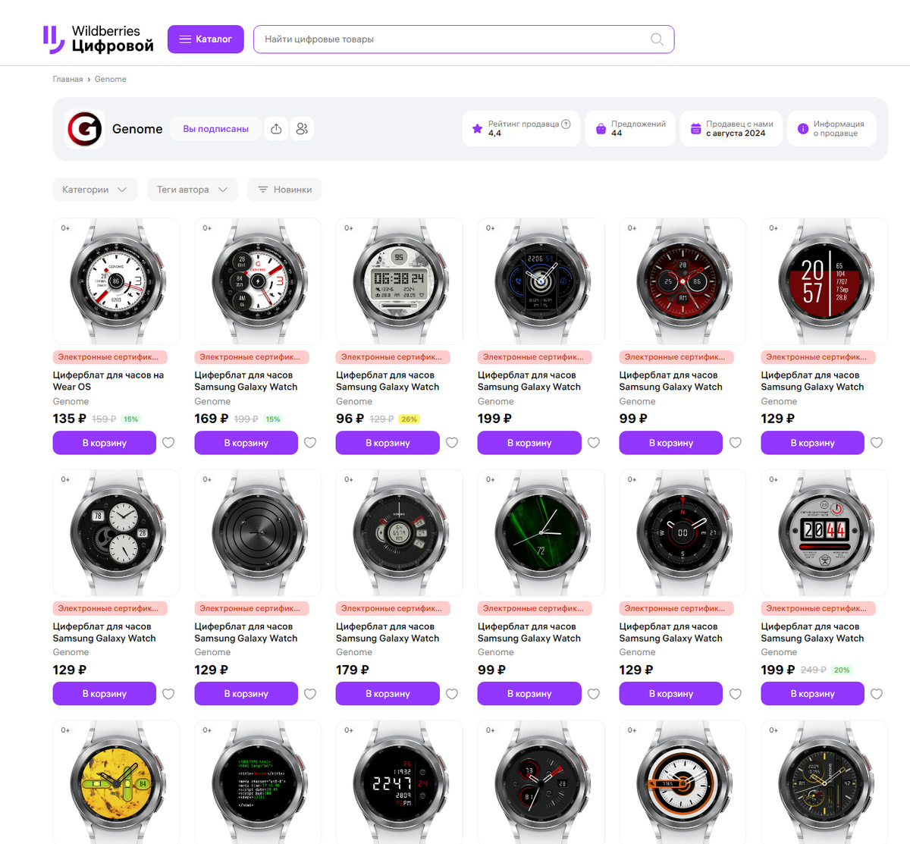Favorite the 96 ₽ watchface
Screen dimensions: 910x844
[452, 443]
